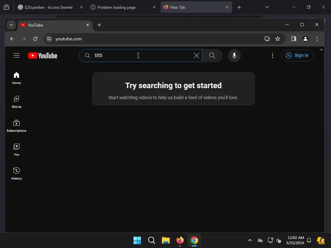
Task: Bookmark this page with the star
Action: pyautogui.click(x=278, y=39)
